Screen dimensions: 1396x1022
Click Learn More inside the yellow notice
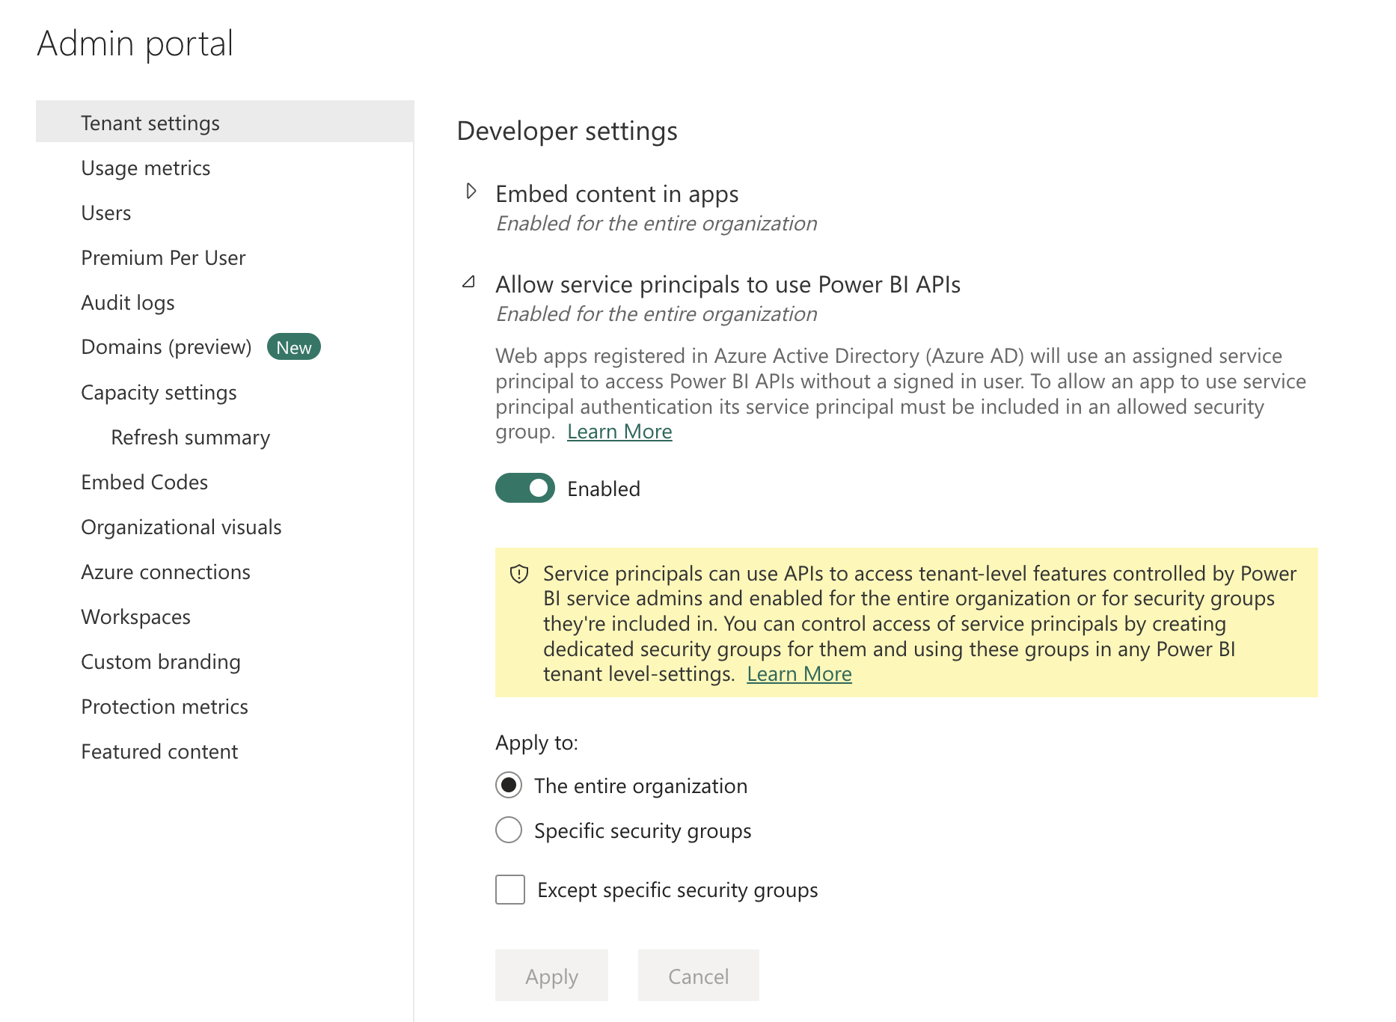pyautogui.click(x=799, y=673)
